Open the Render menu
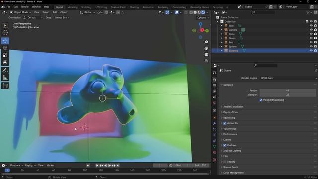 [x=25, y=7]
